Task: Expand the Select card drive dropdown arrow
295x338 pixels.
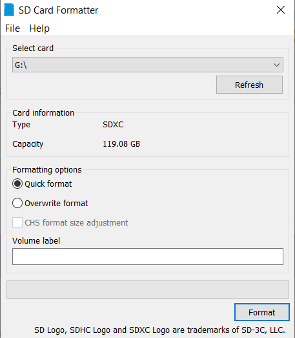Action: click(276, 65)
